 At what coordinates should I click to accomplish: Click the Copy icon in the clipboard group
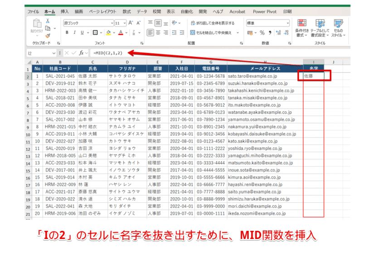click(x=48, y=29)
